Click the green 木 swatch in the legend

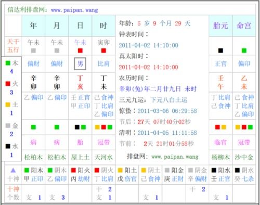(x=8, y=63)
